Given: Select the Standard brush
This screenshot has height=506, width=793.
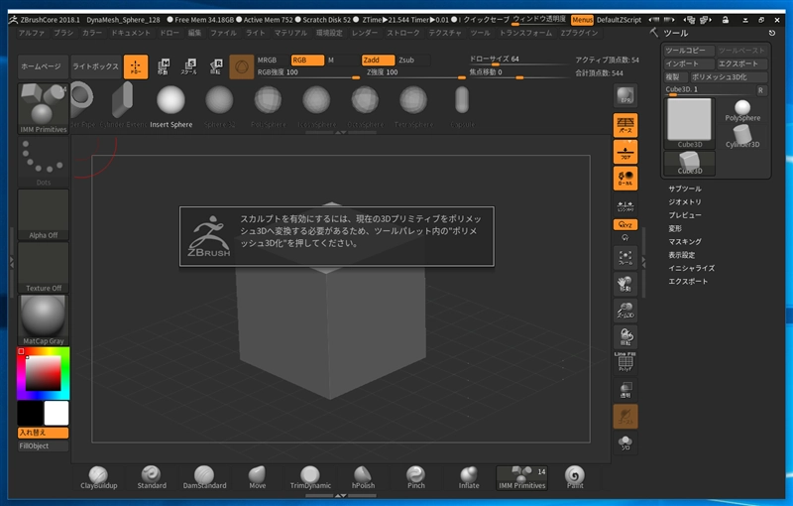Looking at the screenshot, I should pyautogui.click(x=152, y=477).
